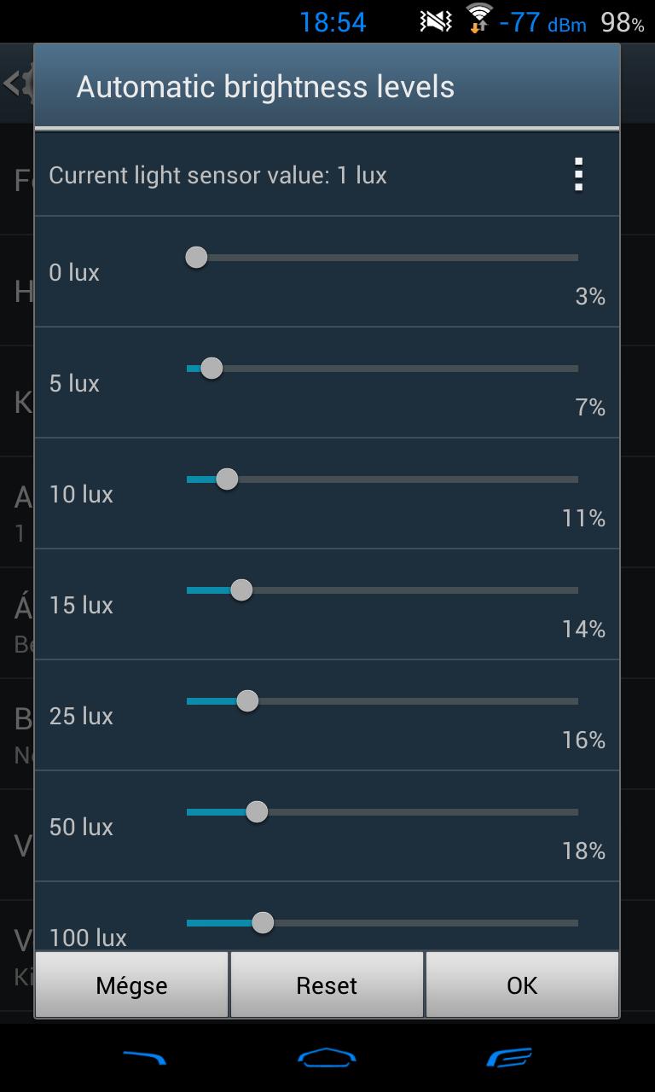Screen dimensions: 655x1092
Task: Tap the 18:54 status bar clock
Action: pyautogui.click(x=333, y=22)
